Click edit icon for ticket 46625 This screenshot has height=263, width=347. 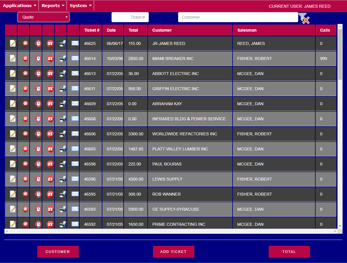click(x=13, y=43)
